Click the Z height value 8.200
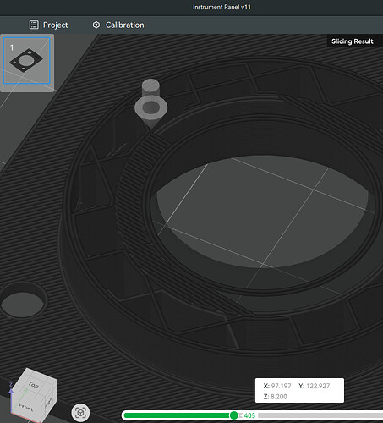This screenshot has height=423, width=383. 279,397
